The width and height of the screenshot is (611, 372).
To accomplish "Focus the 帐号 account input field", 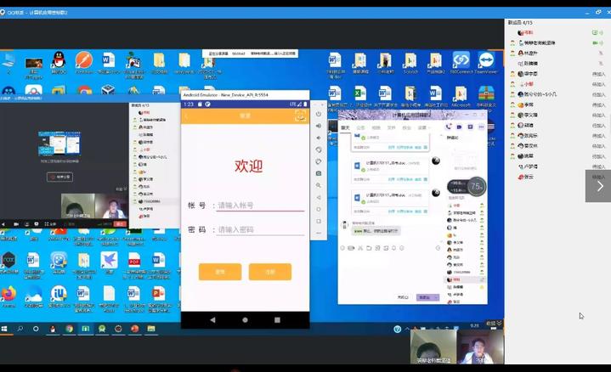I will (x=260, y=206).
